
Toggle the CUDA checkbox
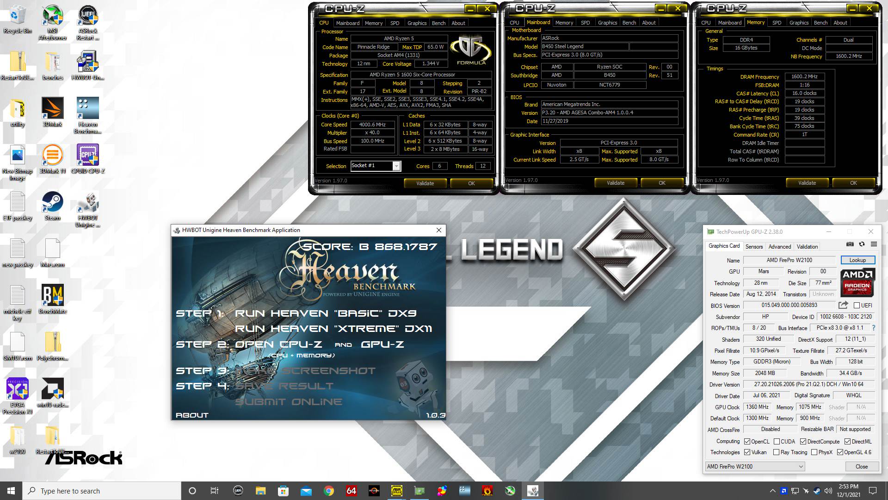777,442
